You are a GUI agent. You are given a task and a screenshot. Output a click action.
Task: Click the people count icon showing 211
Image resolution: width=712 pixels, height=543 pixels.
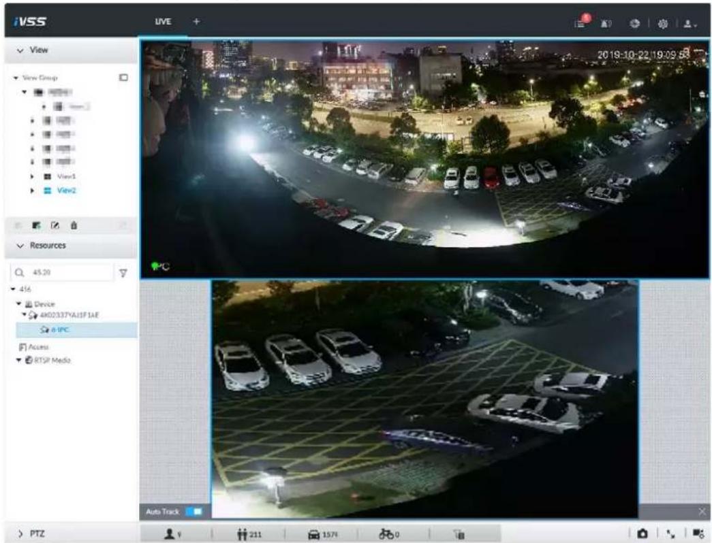(x=242, y=534)
